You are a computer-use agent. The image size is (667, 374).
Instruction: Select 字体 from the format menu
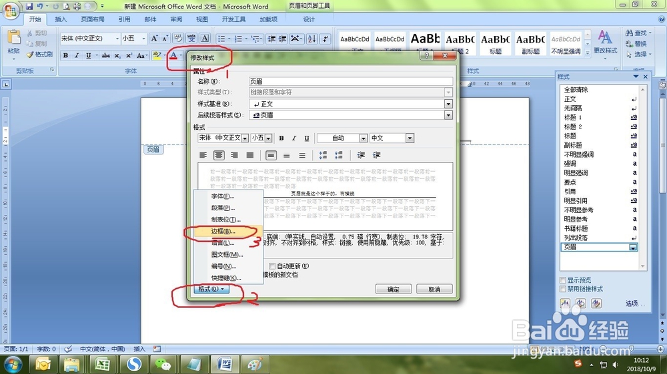click(228, 196)
